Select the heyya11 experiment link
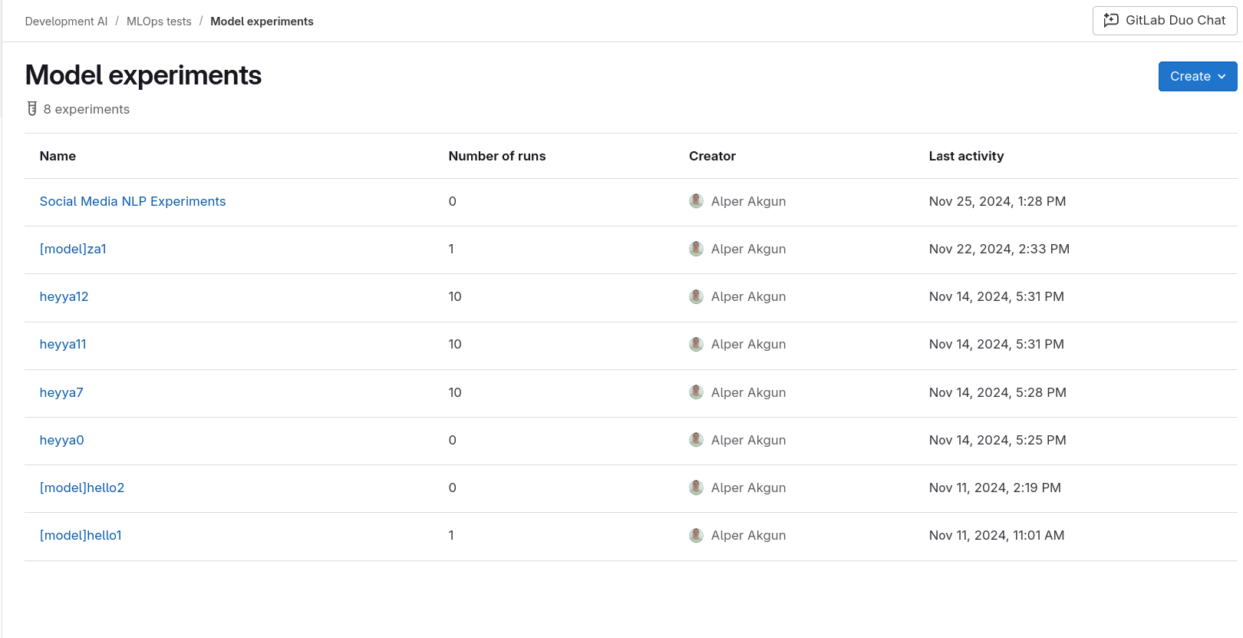Image resolution: width=1243 pixels, height=638 pixels. (x=63, y=344)
